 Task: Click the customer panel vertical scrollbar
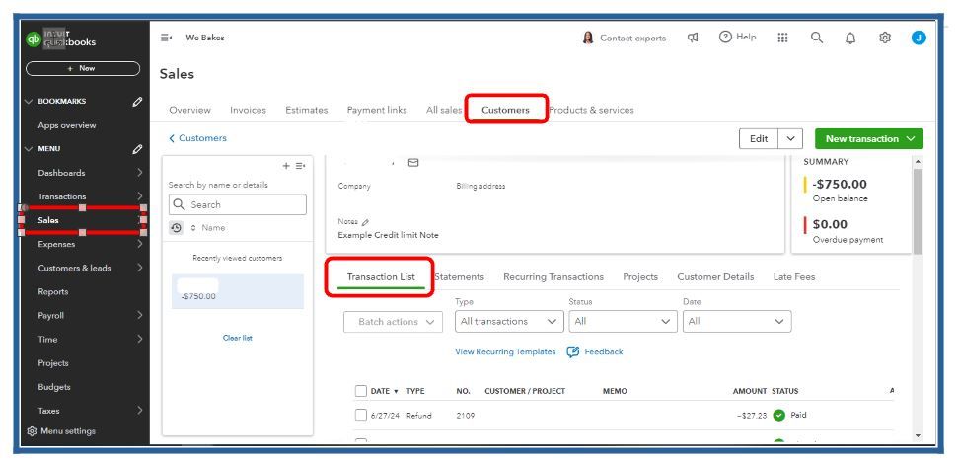click(x=918, y=211)
